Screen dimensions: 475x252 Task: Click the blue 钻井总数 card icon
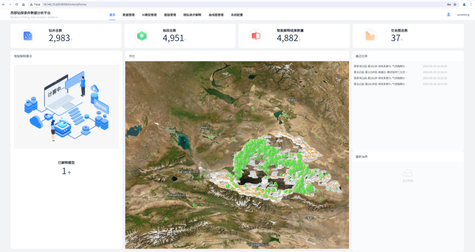[x=28, y=36]
